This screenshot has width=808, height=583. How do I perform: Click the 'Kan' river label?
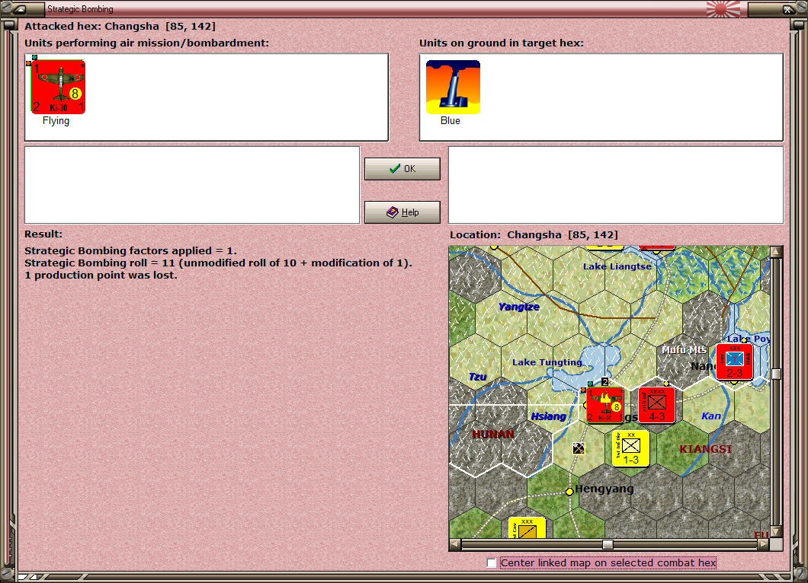click(711, 416)
